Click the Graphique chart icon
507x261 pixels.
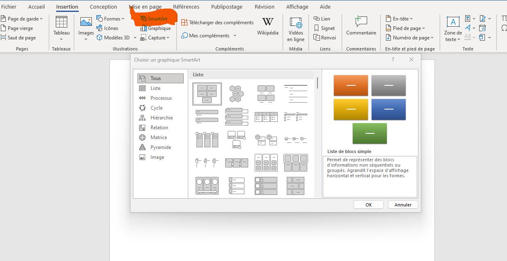(143, 28)
